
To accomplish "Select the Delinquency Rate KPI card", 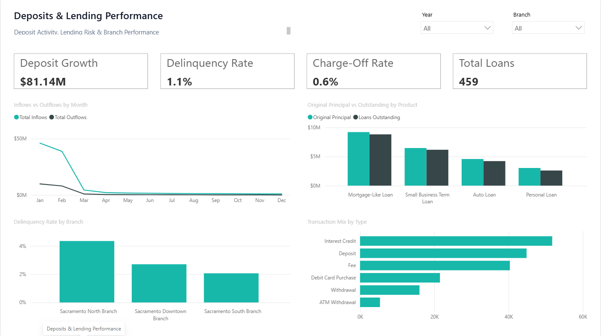I will click(227, 71).
